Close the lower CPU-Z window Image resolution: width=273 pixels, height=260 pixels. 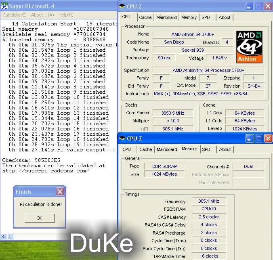pyautogui.click(x=268, y=138)
